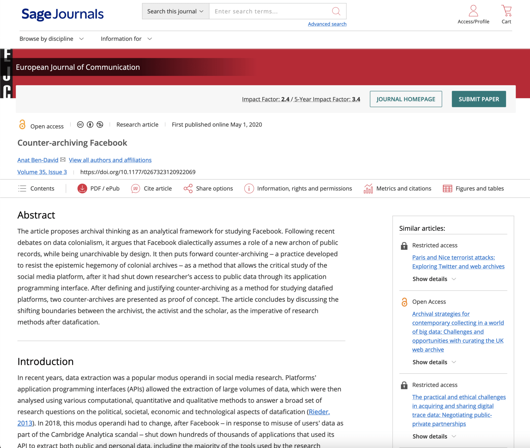This screenshot has height=448, width=530.
Task: Click the Information circle icon
Action: [249, 188]
